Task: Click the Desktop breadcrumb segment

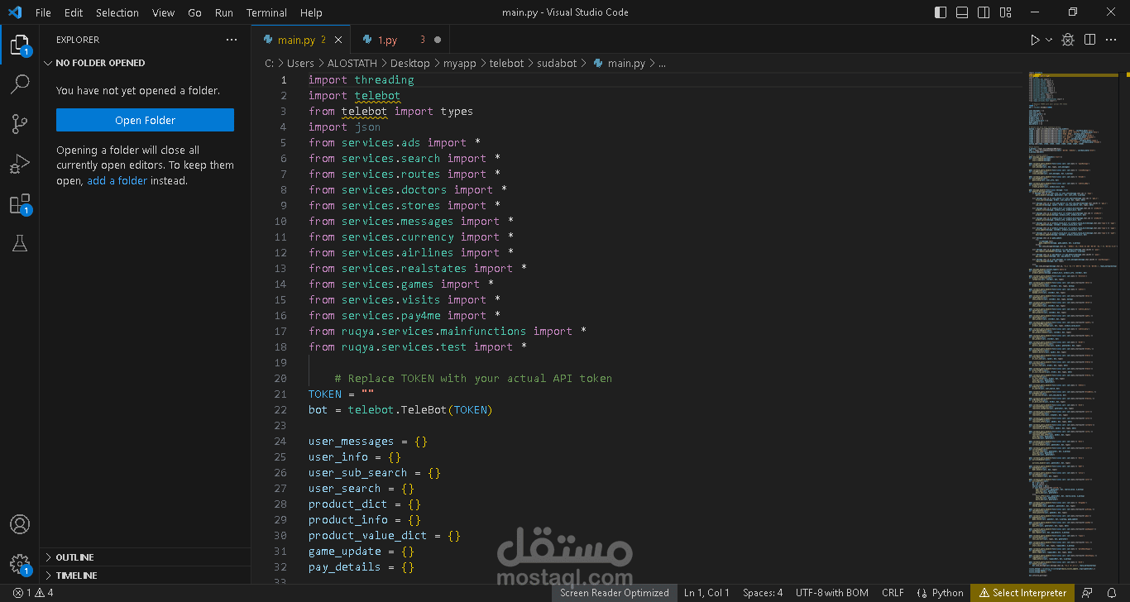Action: [x=410, y=63]
